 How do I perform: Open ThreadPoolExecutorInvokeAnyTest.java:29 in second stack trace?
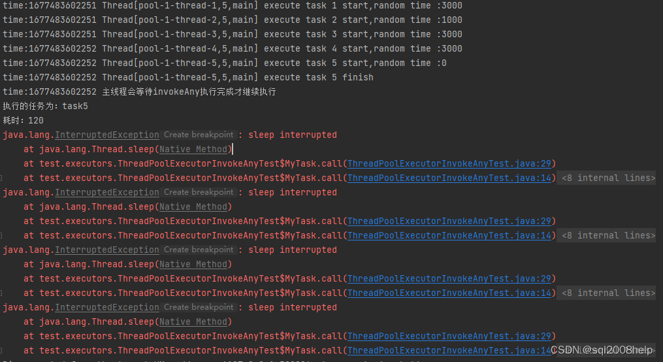[449, 221]
